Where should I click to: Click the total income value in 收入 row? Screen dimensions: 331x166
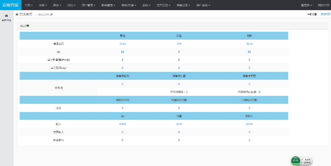[x=249, y=124]
